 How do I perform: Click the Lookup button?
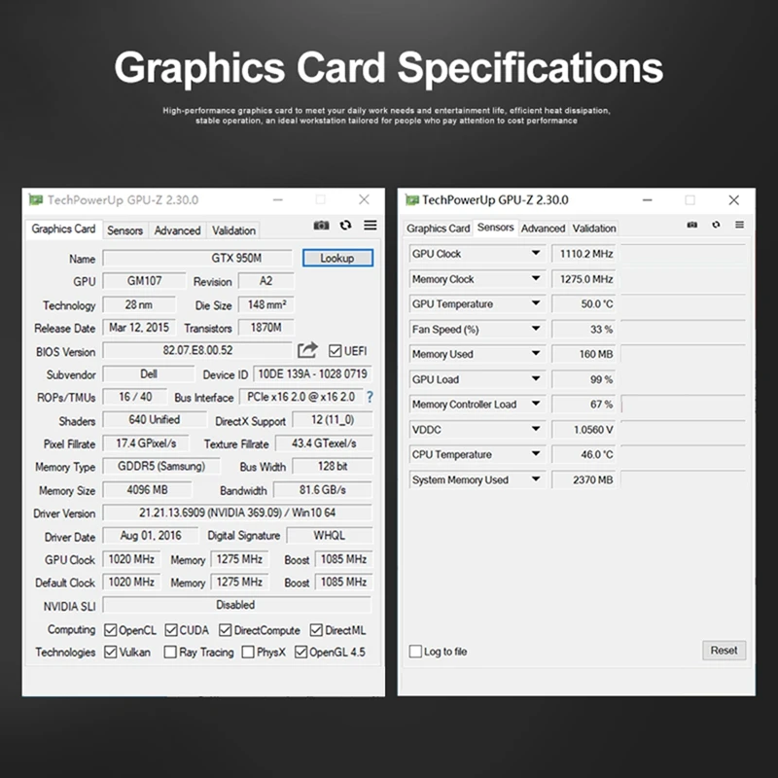(x=337, y=258)
